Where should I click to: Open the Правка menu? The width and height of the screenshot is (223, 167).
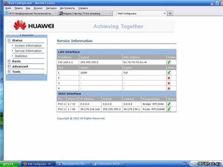click(18, 8)
